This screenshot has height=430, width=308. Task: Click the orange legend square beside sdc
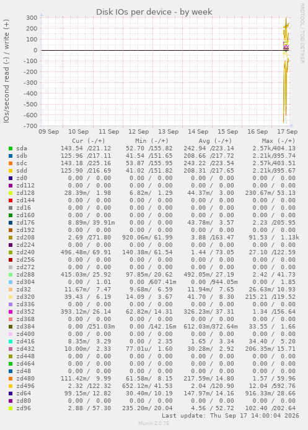[x=11, y=163]
